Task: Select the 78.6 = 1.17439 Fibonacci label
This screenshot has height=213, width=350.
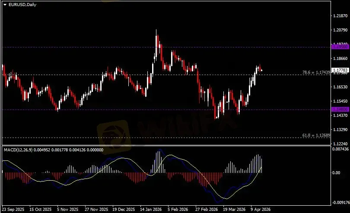Action: (x=316, y=72)
